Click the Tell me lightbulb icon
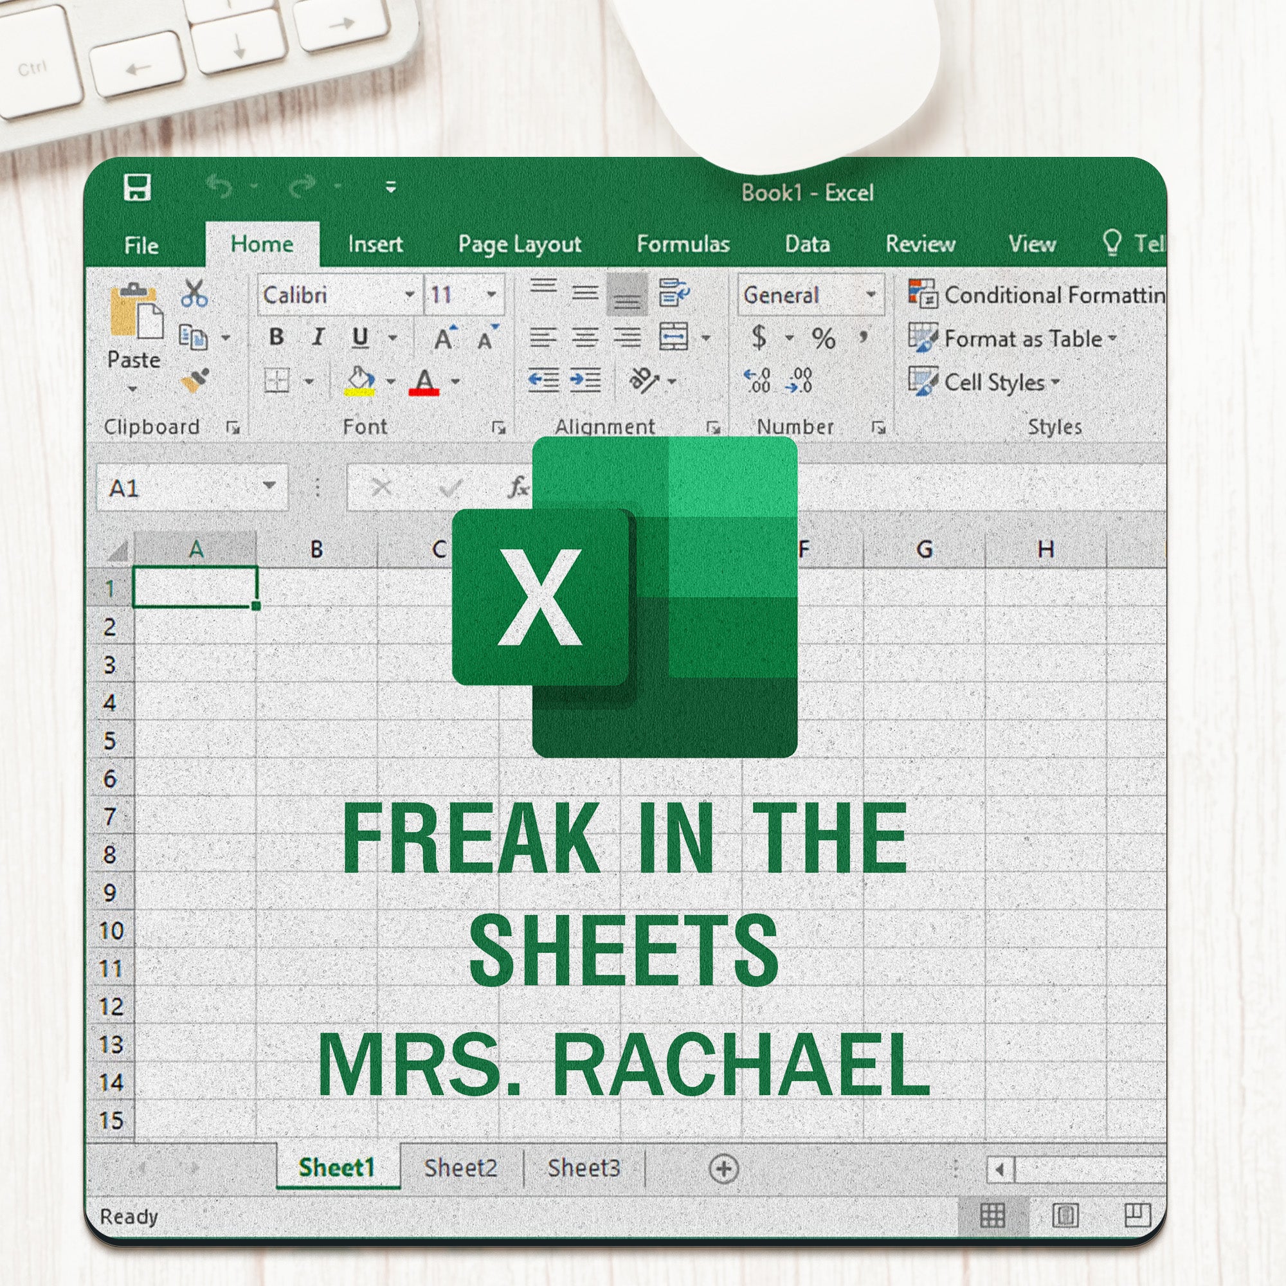1286x1286 pixels. [x=1112, y=244]
